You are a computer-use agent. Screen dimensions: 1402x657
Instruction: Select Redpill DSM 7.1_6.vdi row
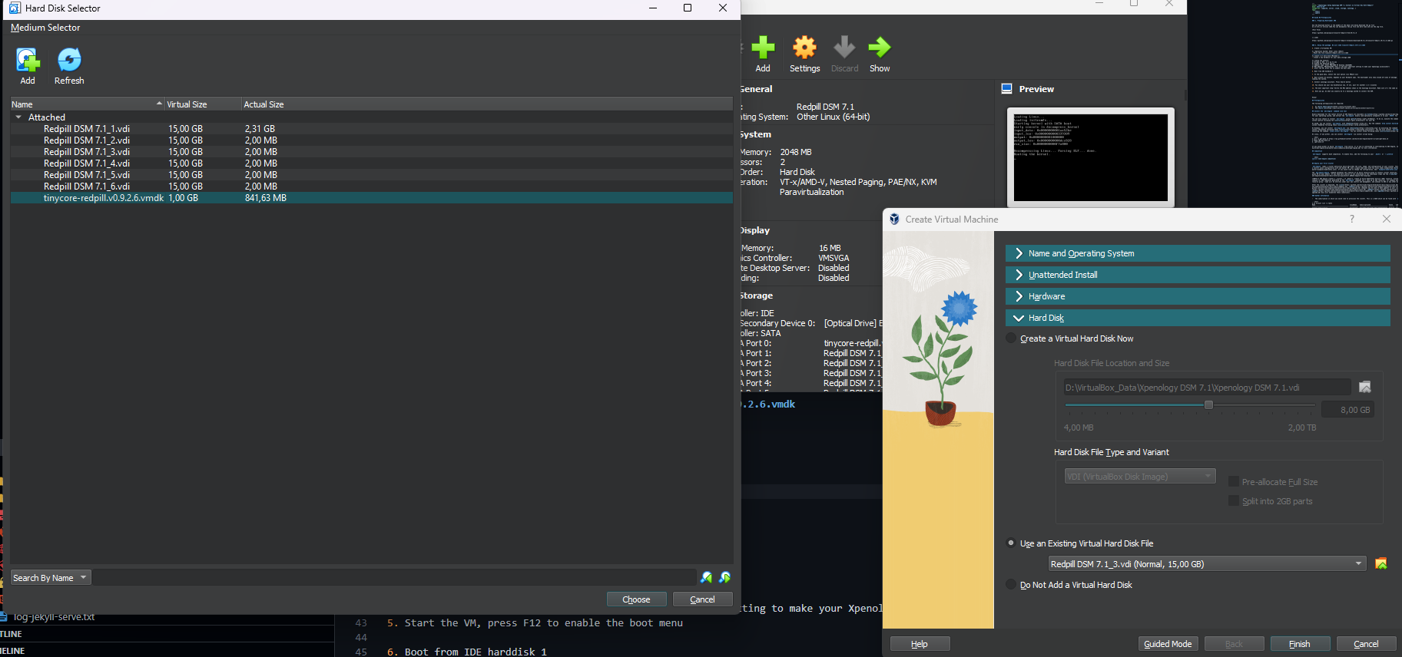click(x=372, y=187)
